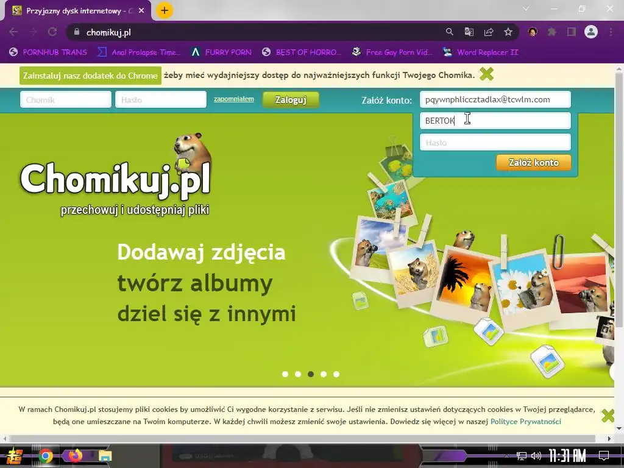Bookmark this page with star
The width and height of the screenshot is (624, 468).
508,32
